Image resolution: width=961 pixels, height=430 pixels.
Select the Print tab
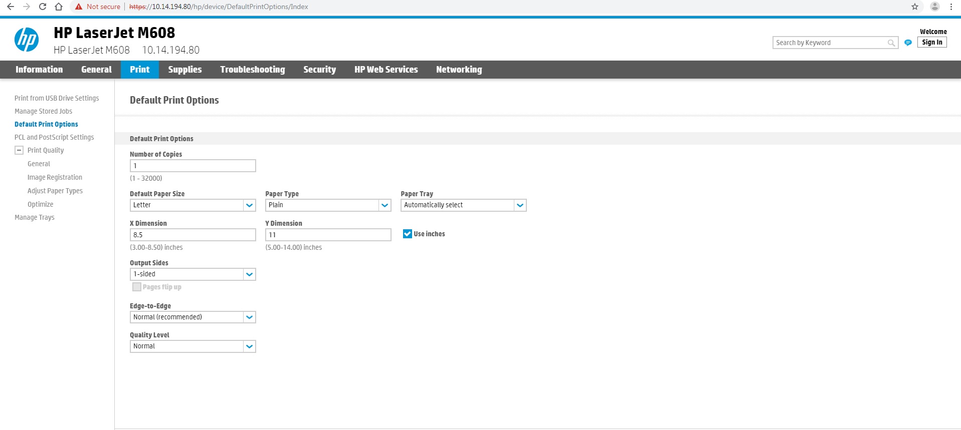(140, 70)
